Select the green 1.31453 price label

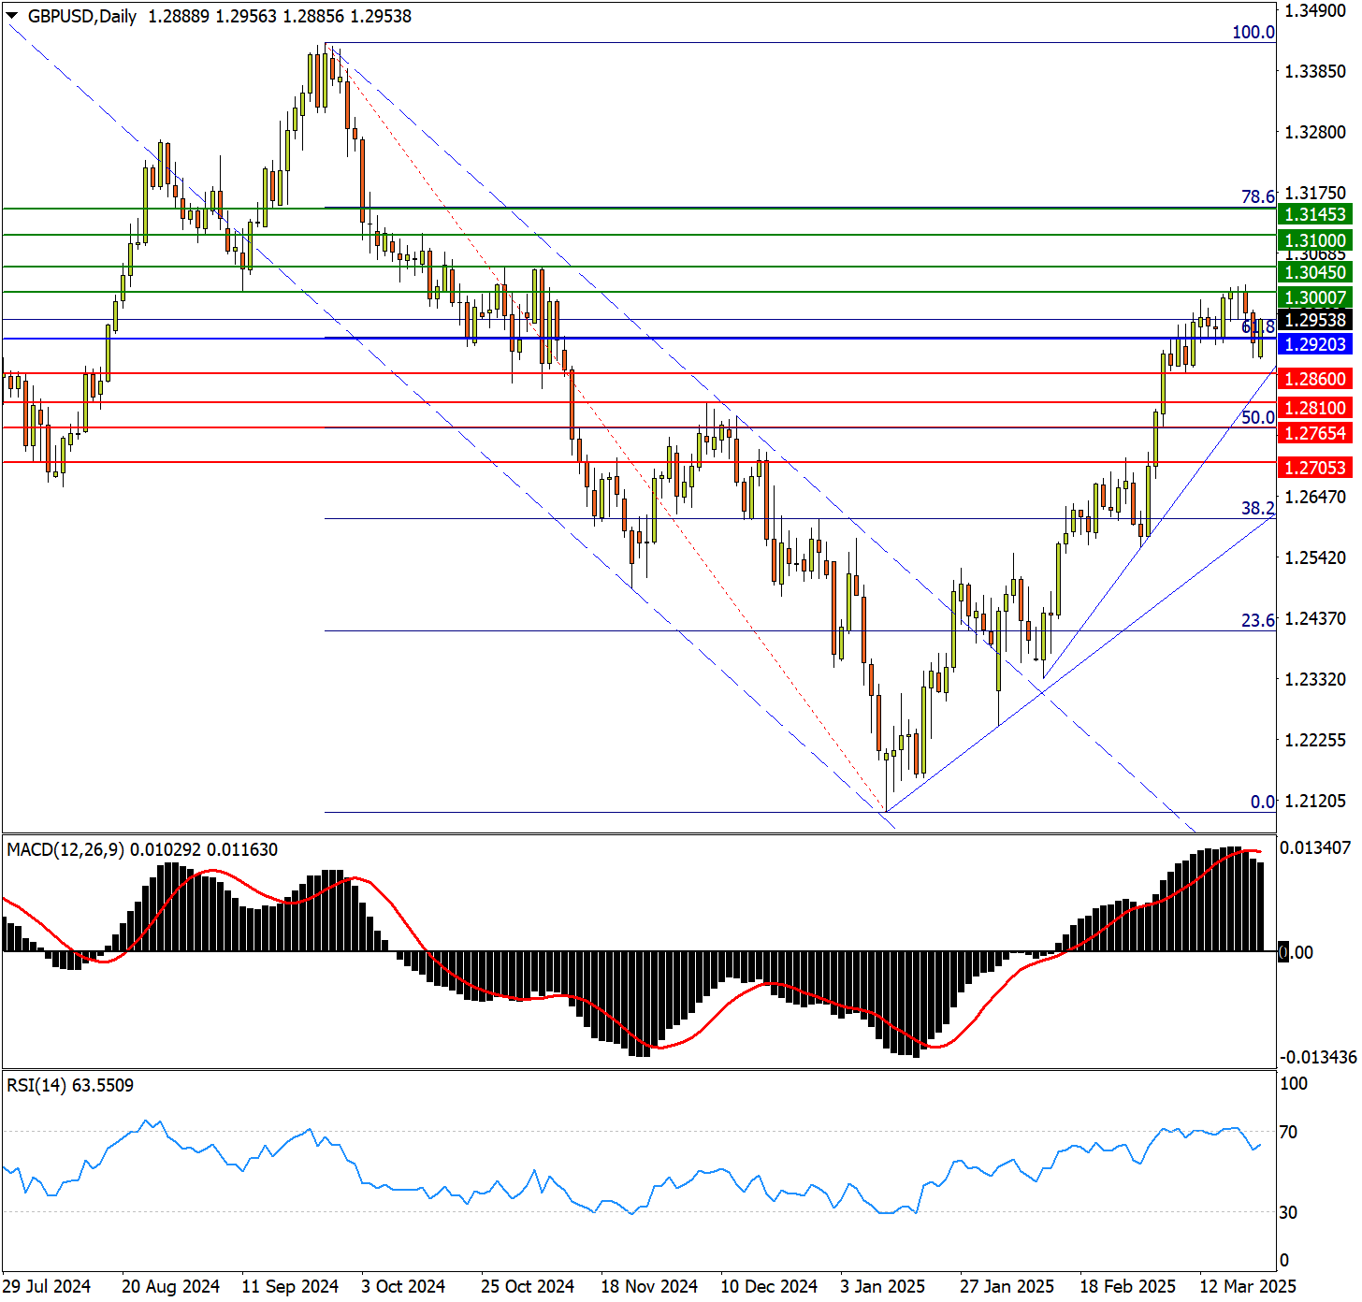click(x=1314, y=214)
